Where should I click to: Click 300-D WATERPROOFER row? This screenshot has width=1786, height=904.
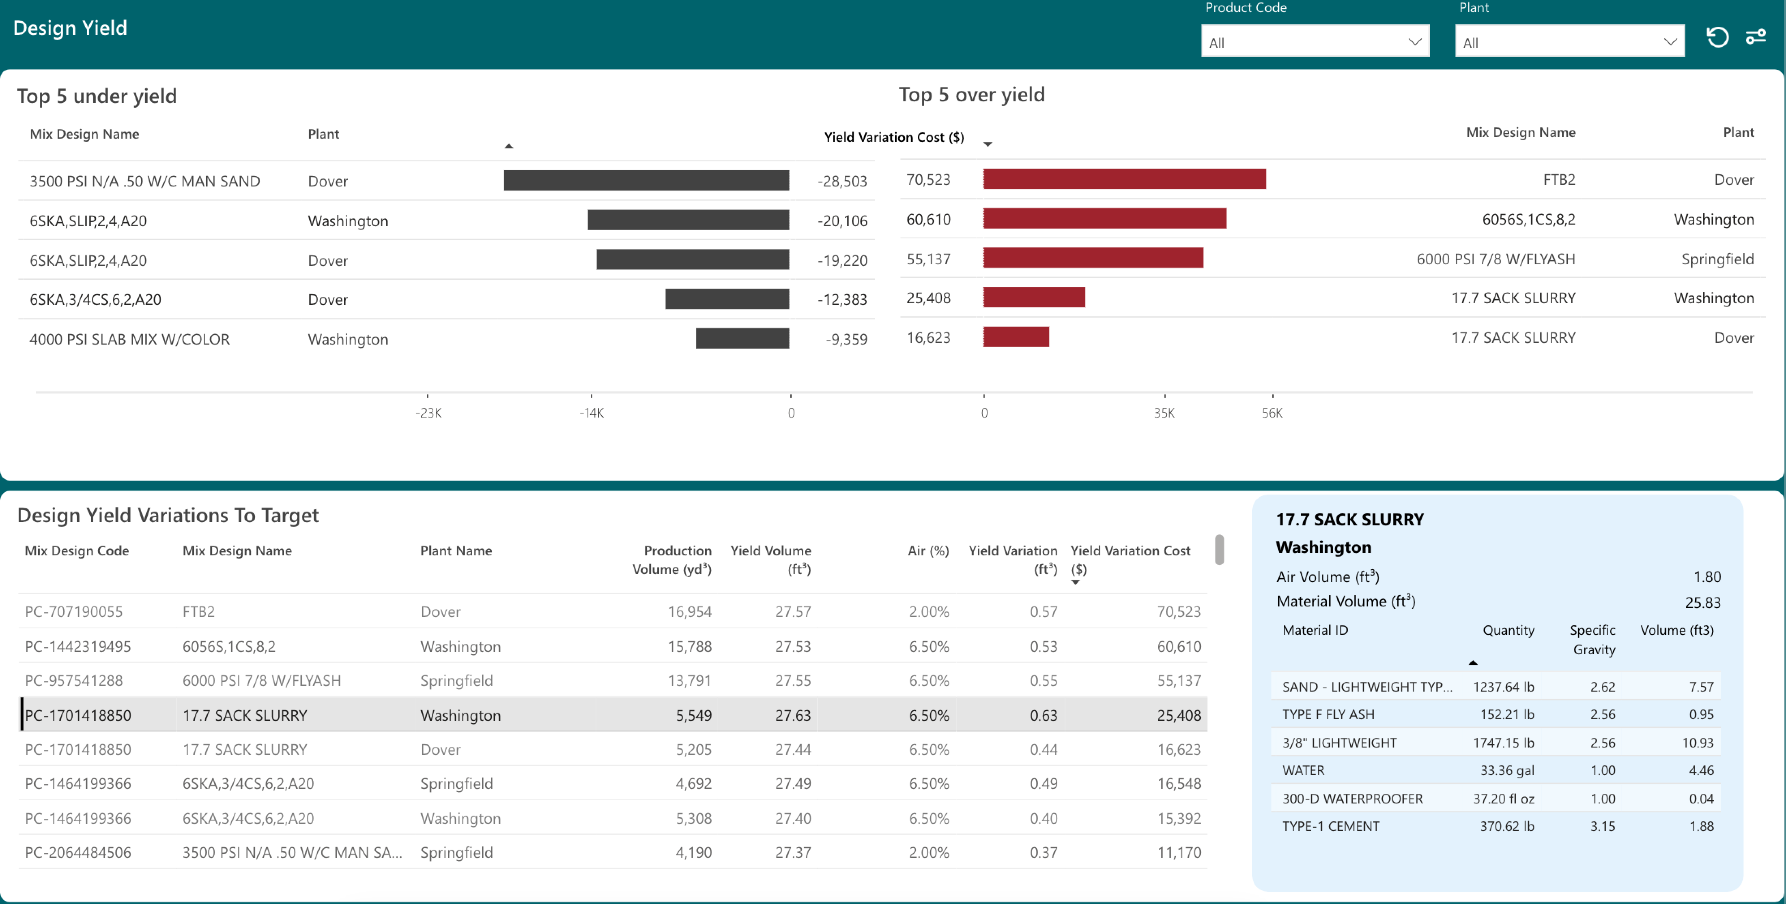1496,799
